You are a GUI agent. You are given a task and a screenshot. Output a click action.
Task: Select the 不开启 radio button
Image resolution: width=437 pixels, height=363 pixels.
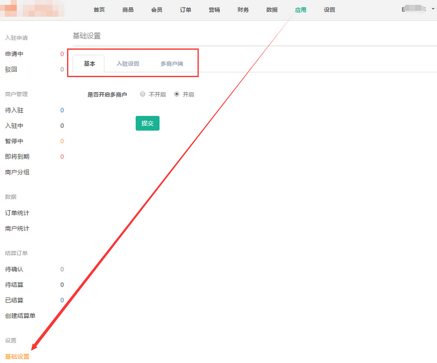tap(142, 94)
